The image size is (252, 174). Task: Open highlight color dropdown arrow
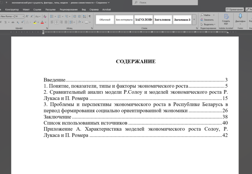point(38,22)
